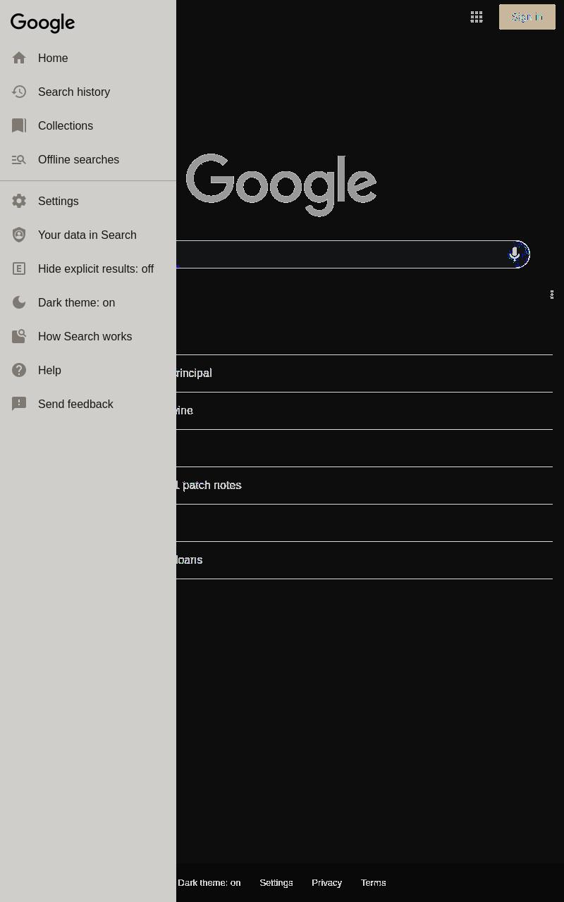Open the Terms footer link
This screenshot has width=564, height=902.
373,882
